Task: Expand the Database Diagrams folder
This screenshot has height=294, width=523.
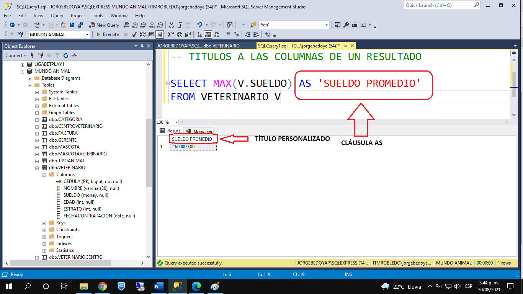Action: pos(30,78)
